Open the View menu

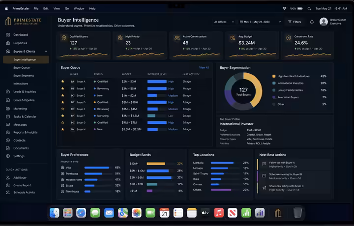pyautogui.click(x=57, y=8)
